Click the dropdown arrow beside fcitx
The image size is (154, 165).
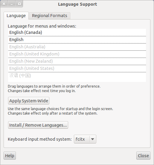92,139
